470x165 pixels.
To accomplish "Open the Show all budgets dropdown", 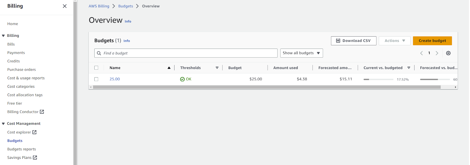I will [x=301, y=53].
